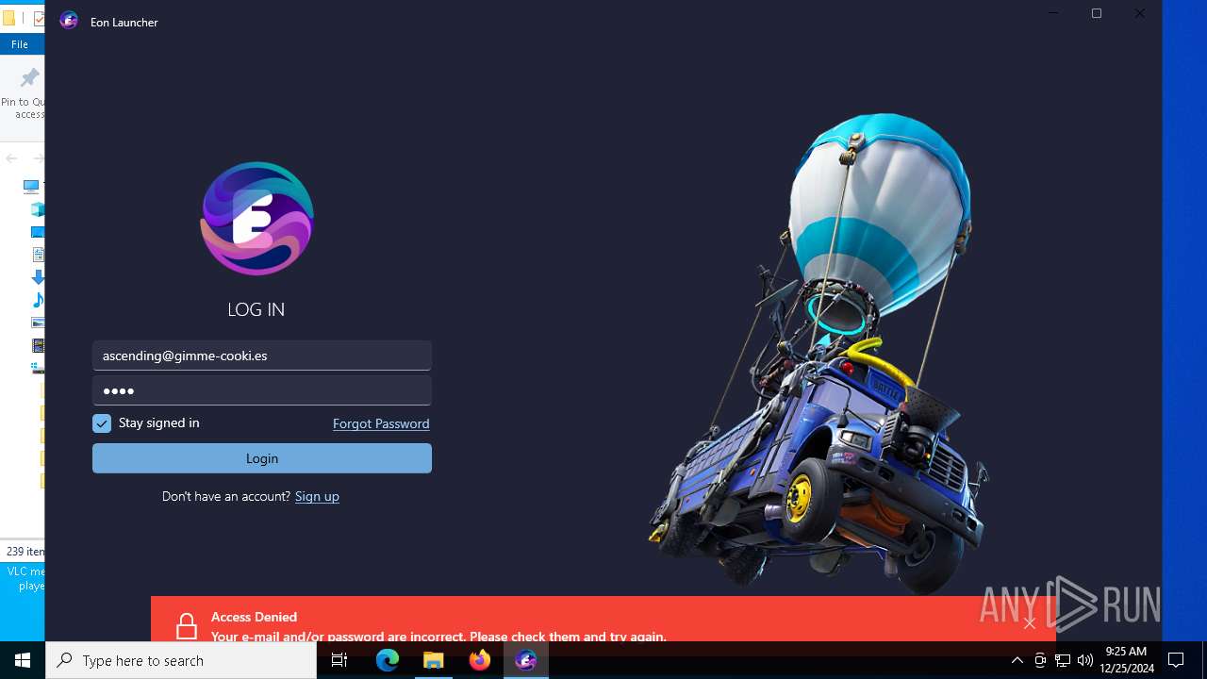Click the volume speaker icon
The width and height of the screenshot is (1207, 679).
1085,660
